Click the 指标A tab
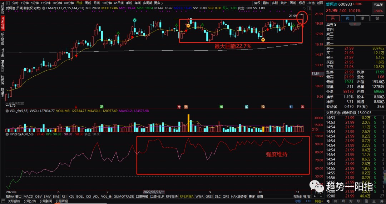This screenshot has height=204, width=386. 10,197
